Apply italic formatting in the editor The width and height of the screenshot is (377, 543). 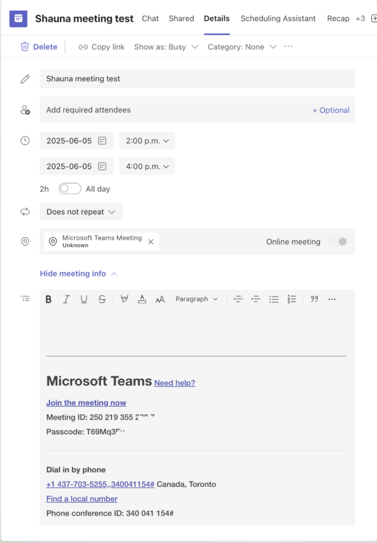coord(66,299)
